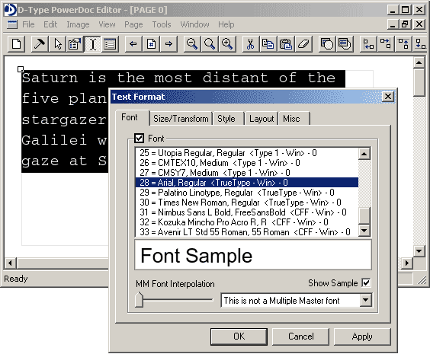Open the Edit menu
The height and width of the screenshot is (354, 430).
point(50,24)
